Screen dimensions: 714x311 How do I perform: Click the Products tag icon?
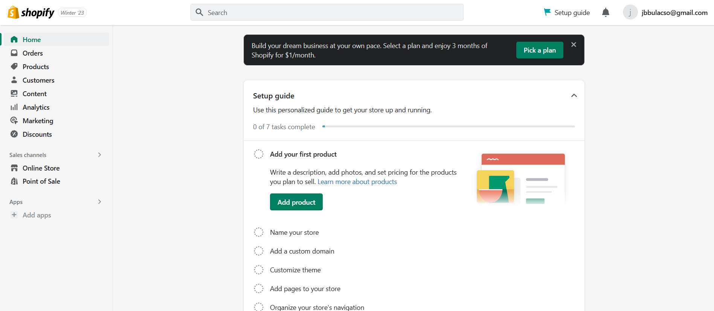pos(14,66)
